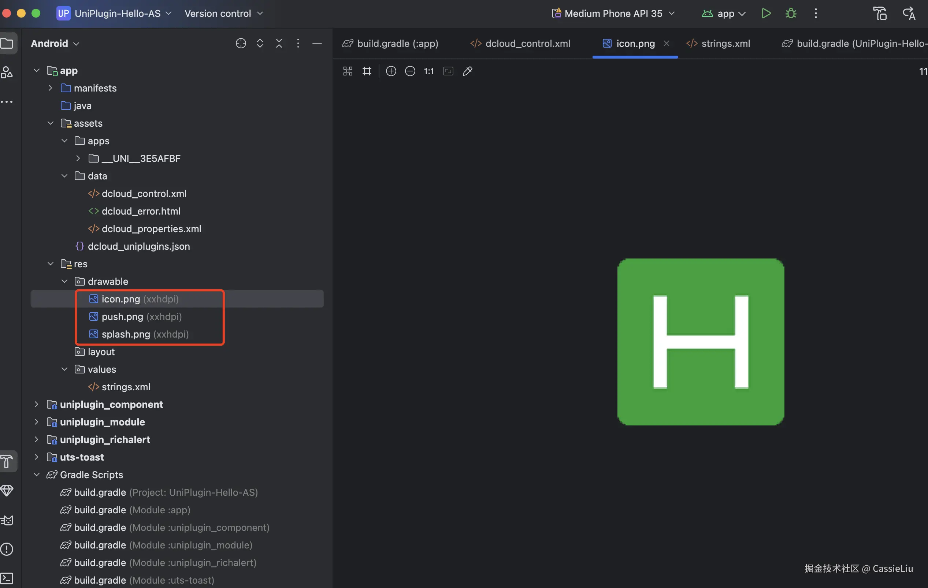
Task: Click the Debug app bug icon
Action: 791,14
